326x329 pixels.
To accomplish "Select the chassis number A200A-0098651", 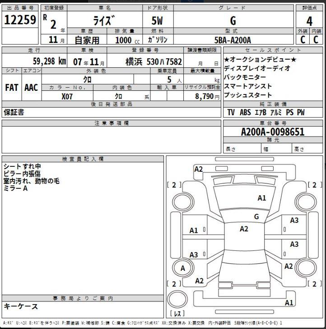I will point(273,132).
